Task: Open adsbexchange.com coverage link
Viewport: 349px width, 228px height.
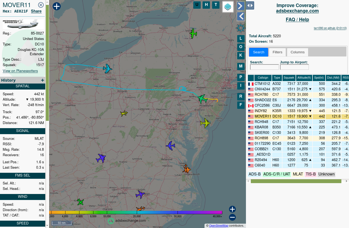Action: coord(297,11)
